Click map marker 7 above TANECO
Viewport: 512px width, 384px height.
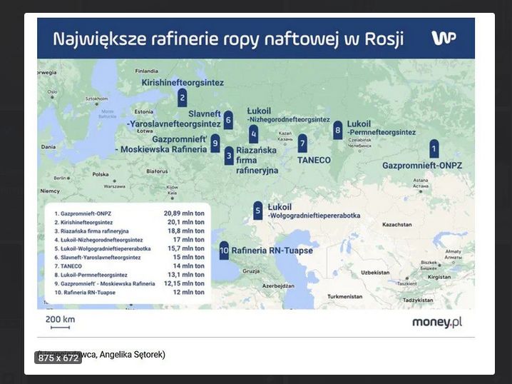point(302,143)
